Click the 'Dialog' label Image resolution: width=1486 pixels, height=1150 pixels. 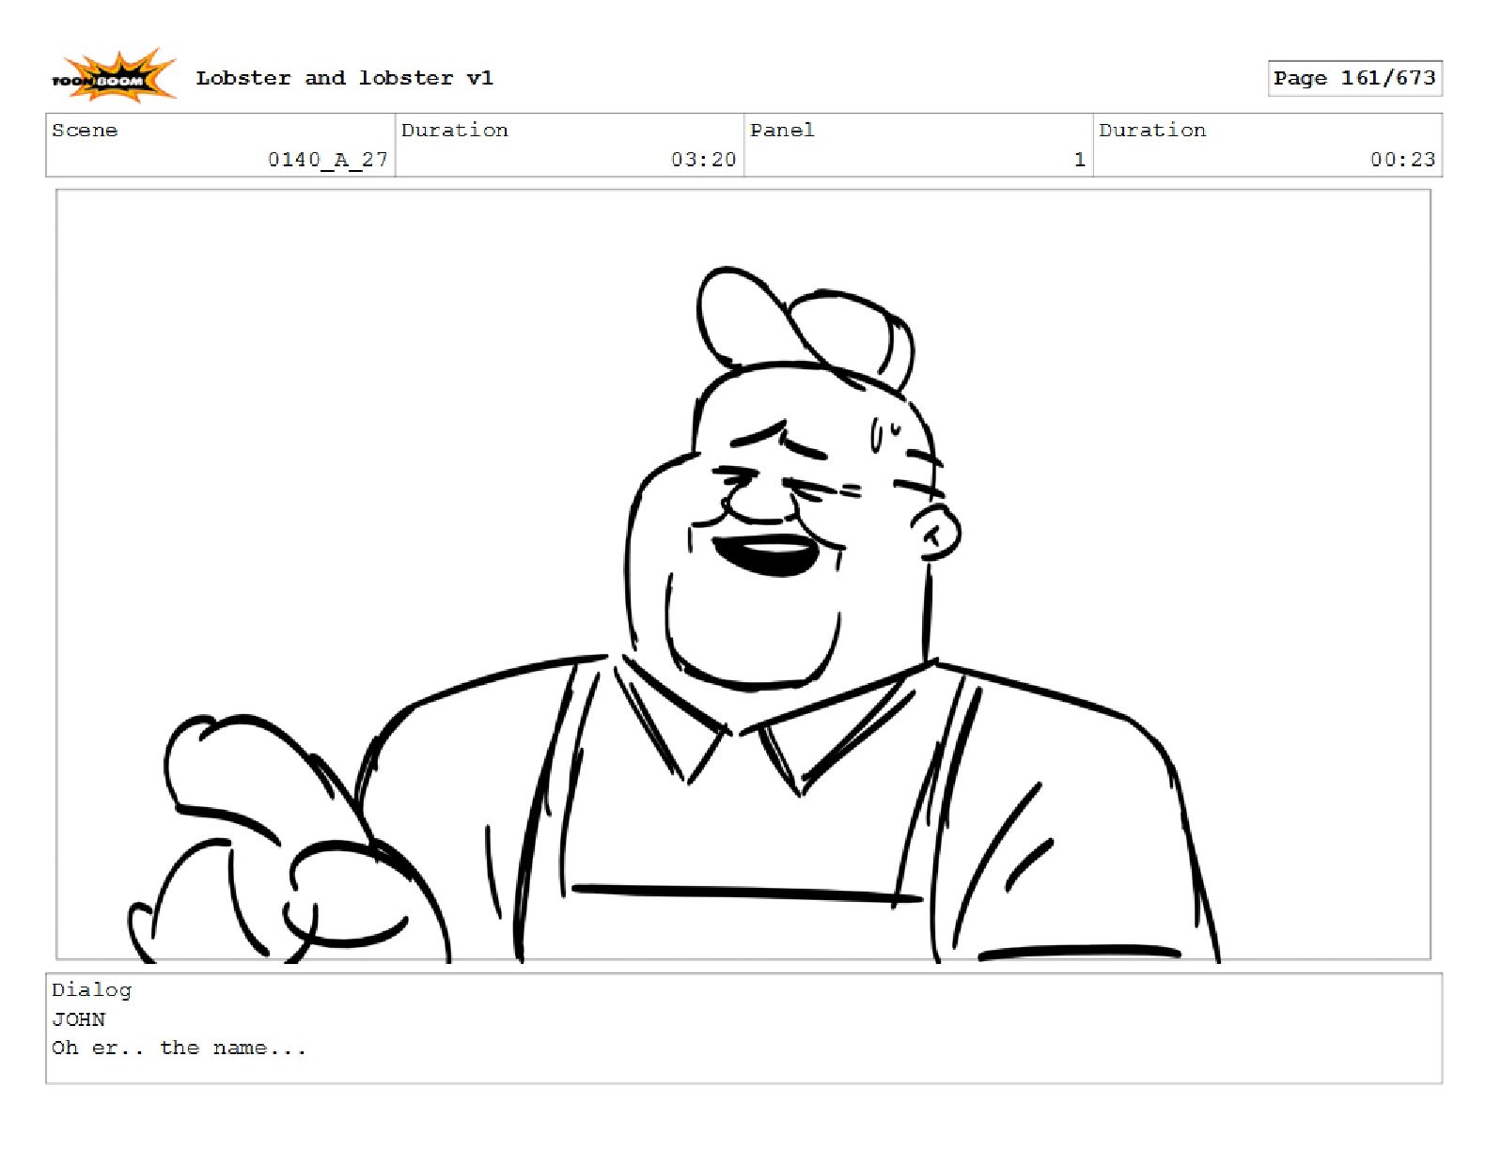click(x=91, y=990)
